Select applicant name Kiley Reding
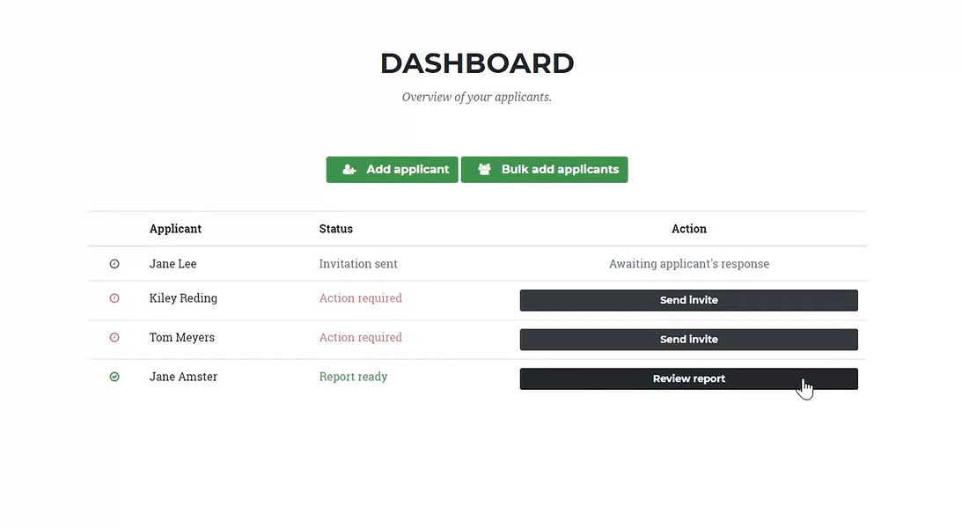Viewport: 962px width, 528px height. coord(183,298)
